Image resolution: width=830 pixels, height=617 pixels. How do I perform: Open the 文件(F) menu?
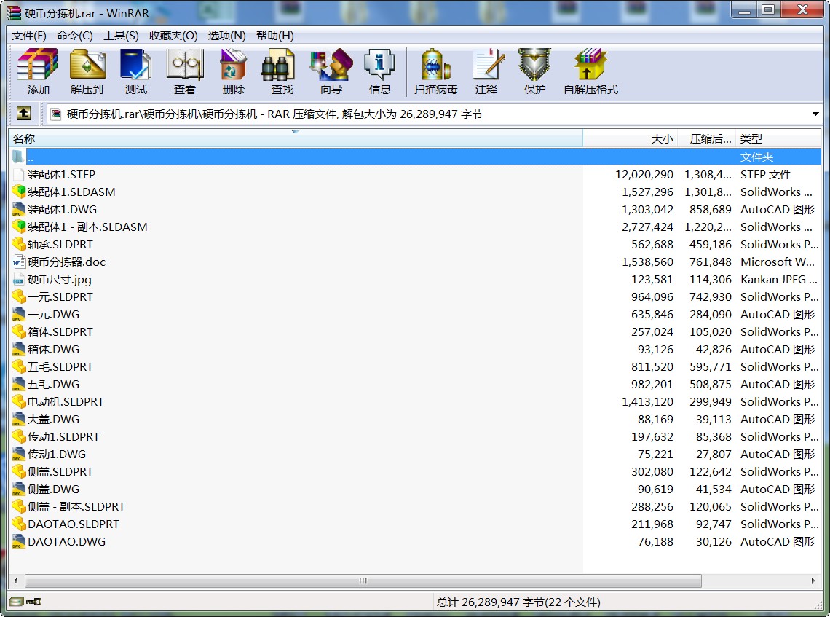click(x=29, y=35)
